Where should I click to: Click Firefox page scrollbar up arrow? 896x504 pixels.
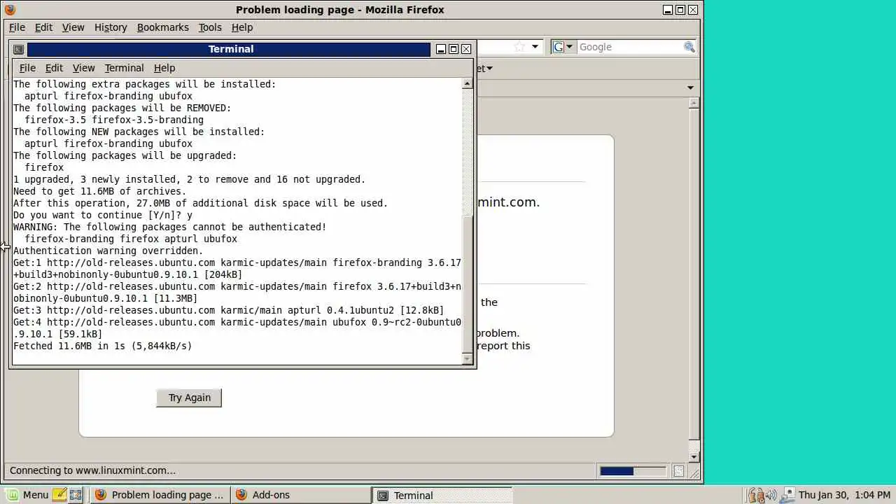tap(694, 103)
